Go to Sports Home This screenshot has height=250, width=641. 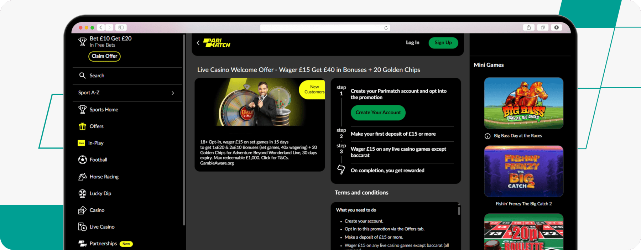pos(104,110)
